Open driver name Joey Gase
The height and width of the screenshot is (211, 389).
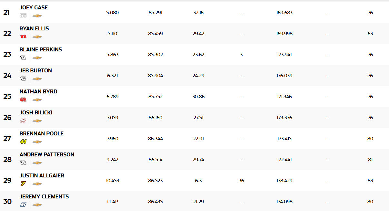pyautogui.click(x=34, y=7)
